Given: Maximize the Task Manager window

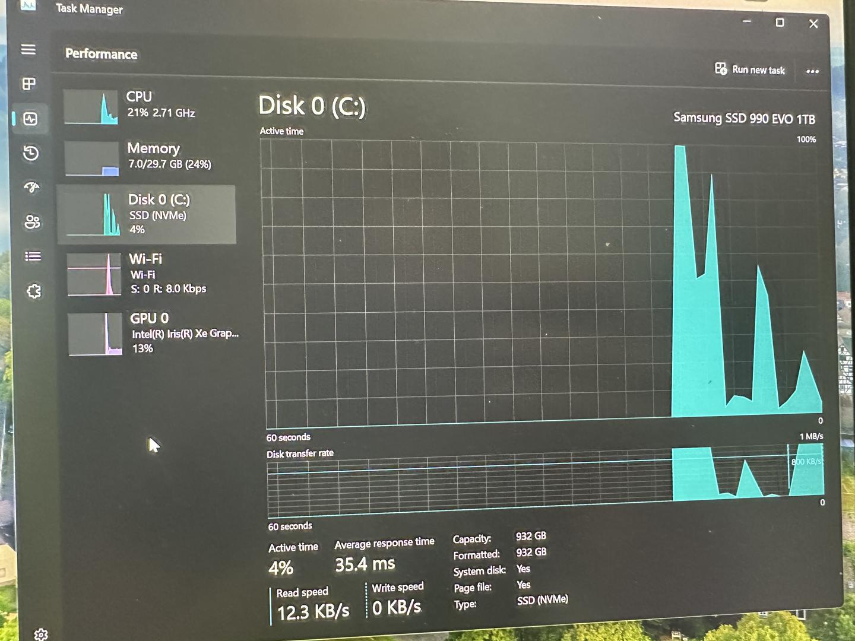Looking at the screenshot, I should (x=780, y=23).
